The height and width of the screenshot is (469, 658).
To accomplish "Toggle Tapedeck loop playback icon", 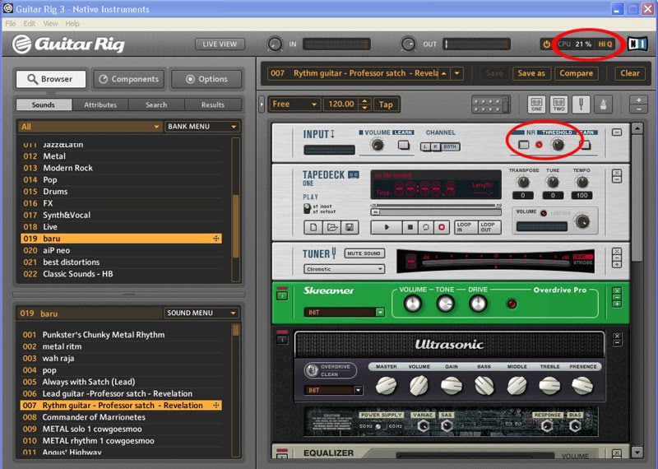I will click(425, 227).
